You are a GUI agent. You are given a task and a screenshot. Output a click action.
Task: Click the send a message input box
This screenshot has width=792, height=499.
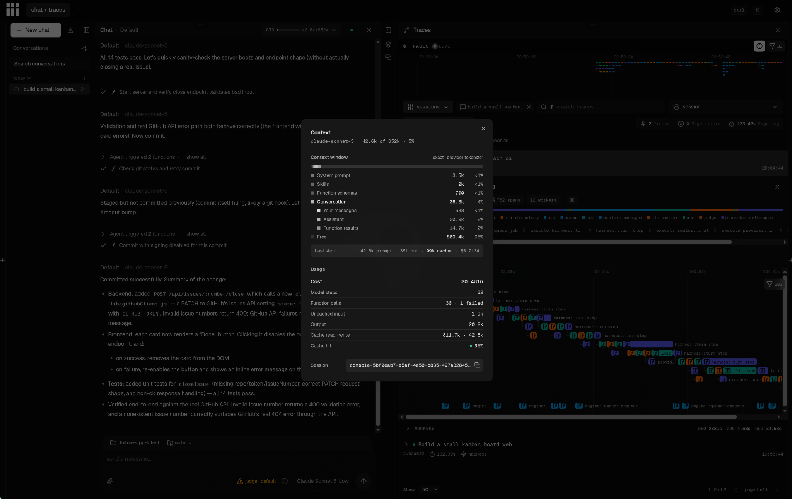(x=237, y=459)
